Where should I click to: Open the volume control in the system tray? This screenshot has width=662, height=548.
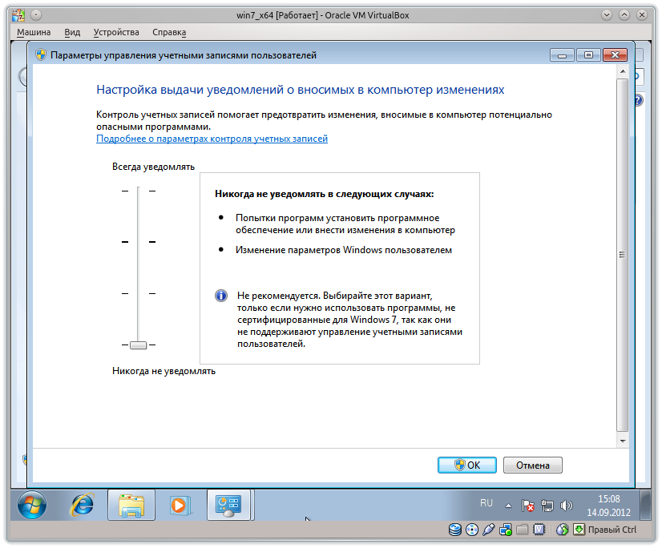click(565, 505)
